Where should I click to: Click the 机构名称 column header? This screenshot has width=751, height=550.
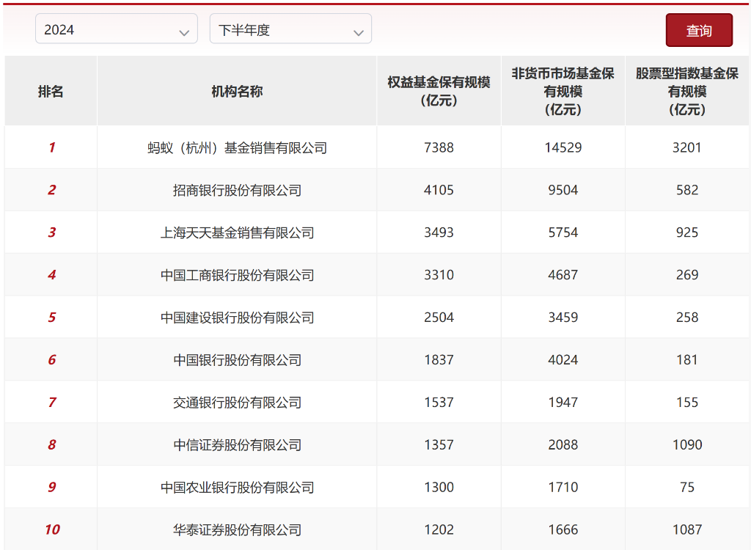pyautogui.click(x=235, y=90)
